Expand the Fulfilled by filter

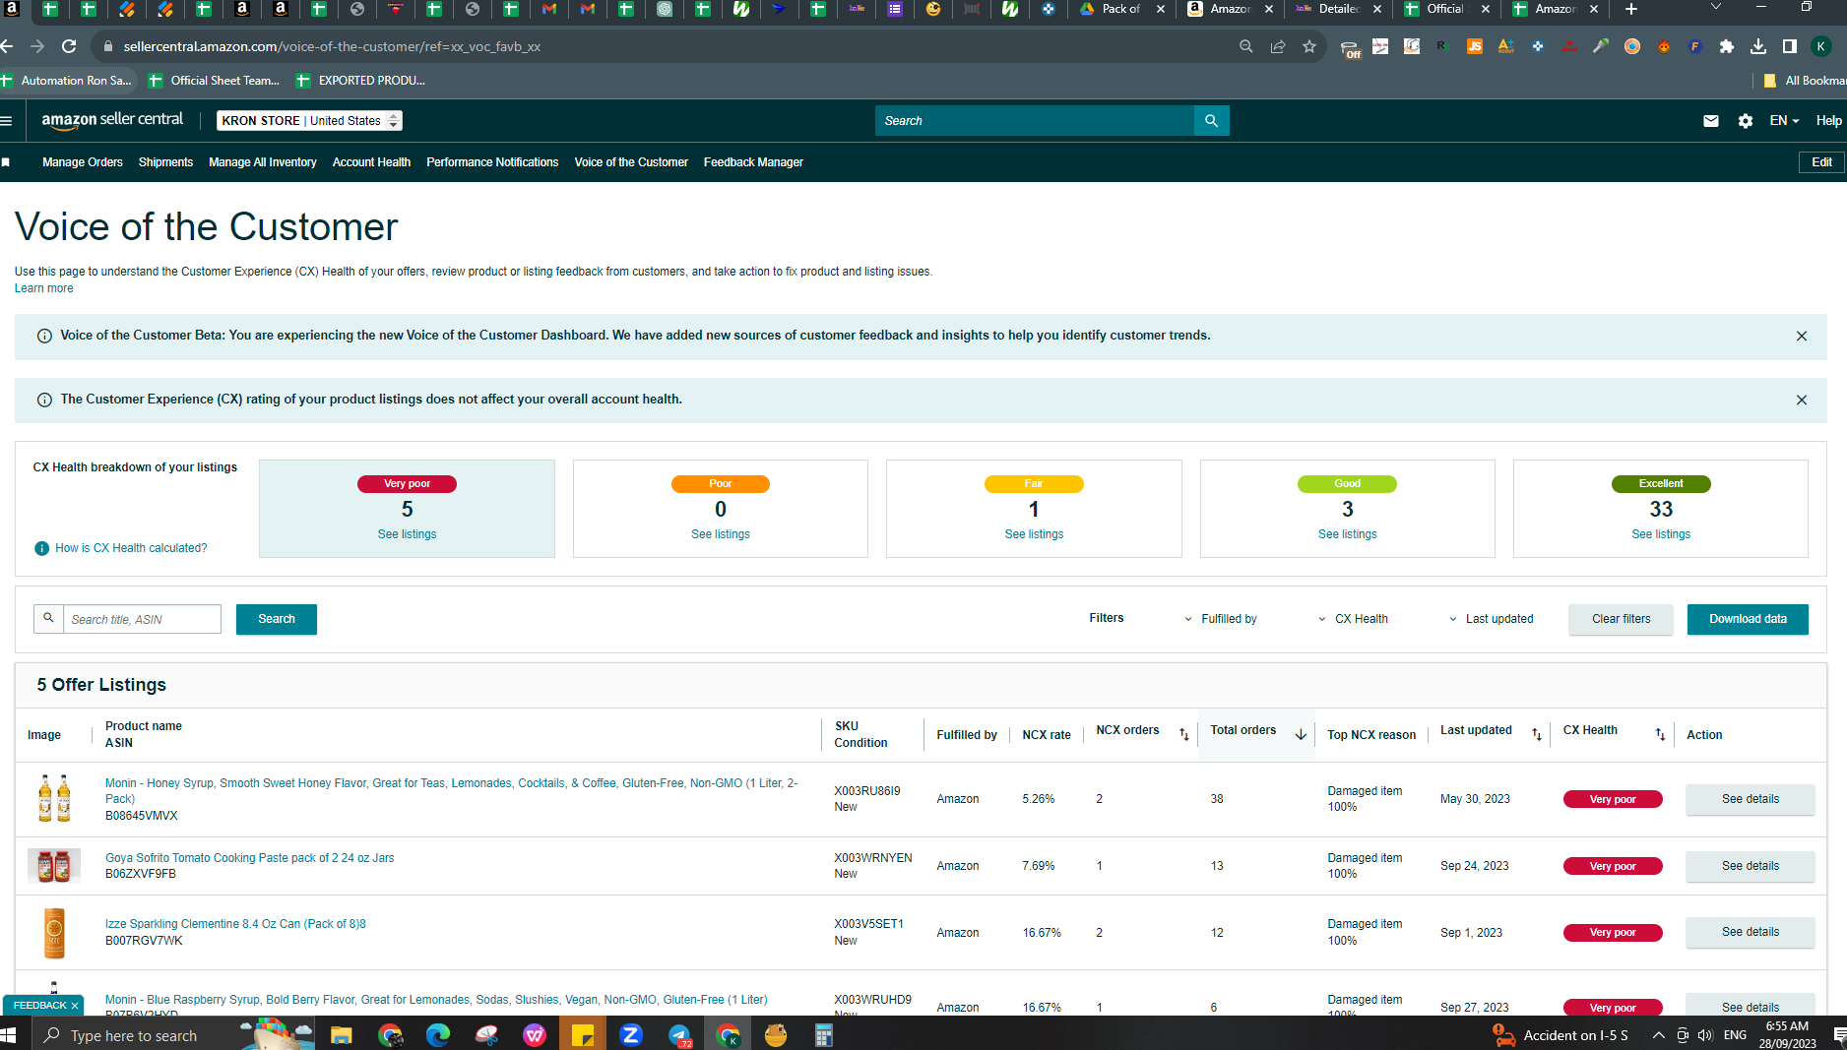pyautogui.click(x=1221, y=619)
